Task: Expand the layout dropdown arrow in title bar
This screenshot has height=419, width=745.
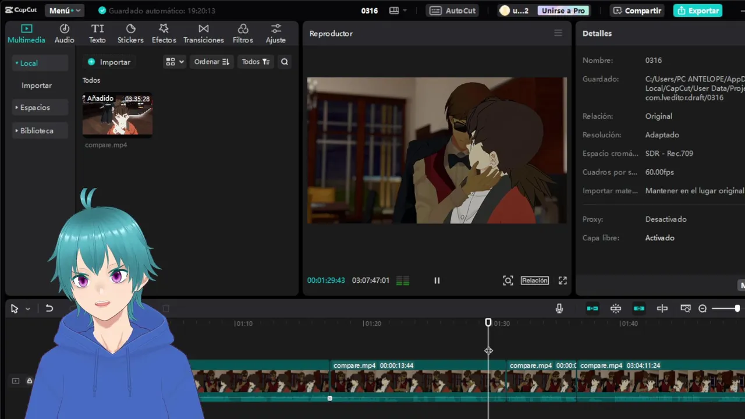Action: [x=405, y=10]
